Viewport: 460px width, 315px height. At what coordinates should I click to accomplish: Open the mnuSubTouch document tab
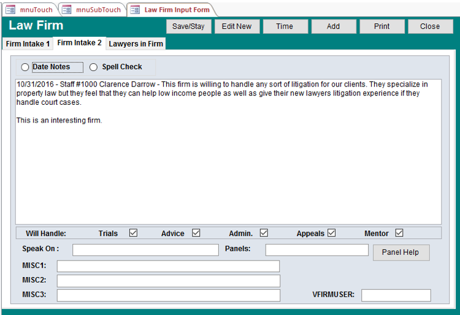tap(92, 10)
